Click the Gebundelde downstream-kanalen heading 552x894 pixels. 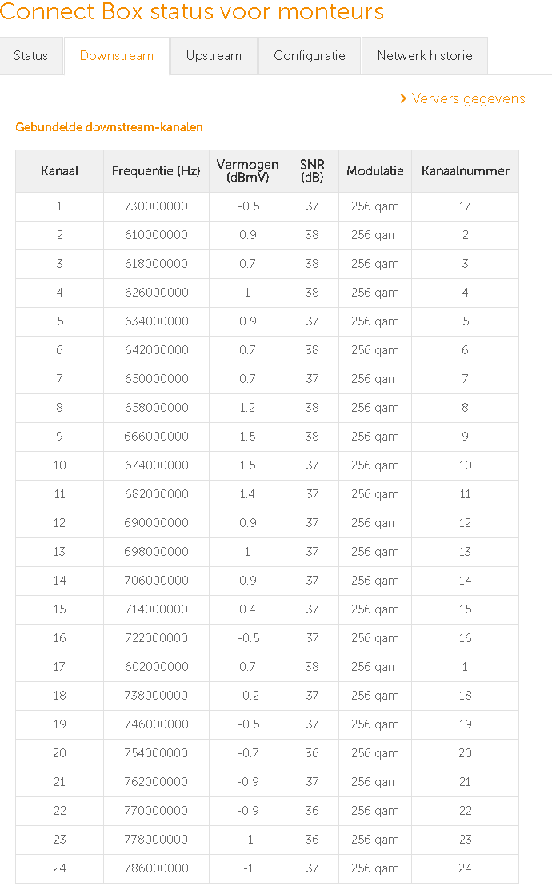[x=109, y=127]
